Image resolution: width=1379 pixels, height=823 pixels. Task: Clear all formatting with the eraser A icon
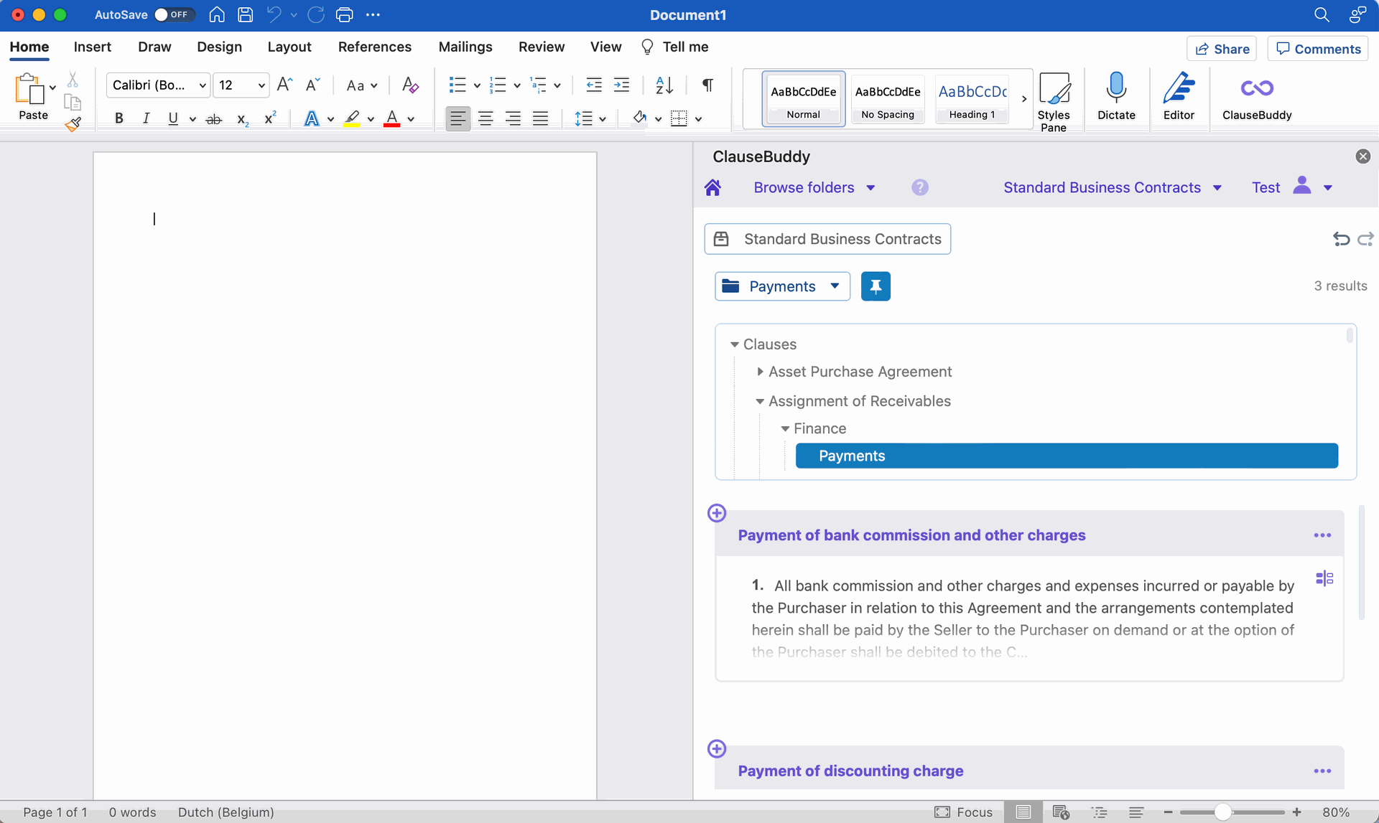[x=410, y=85]
